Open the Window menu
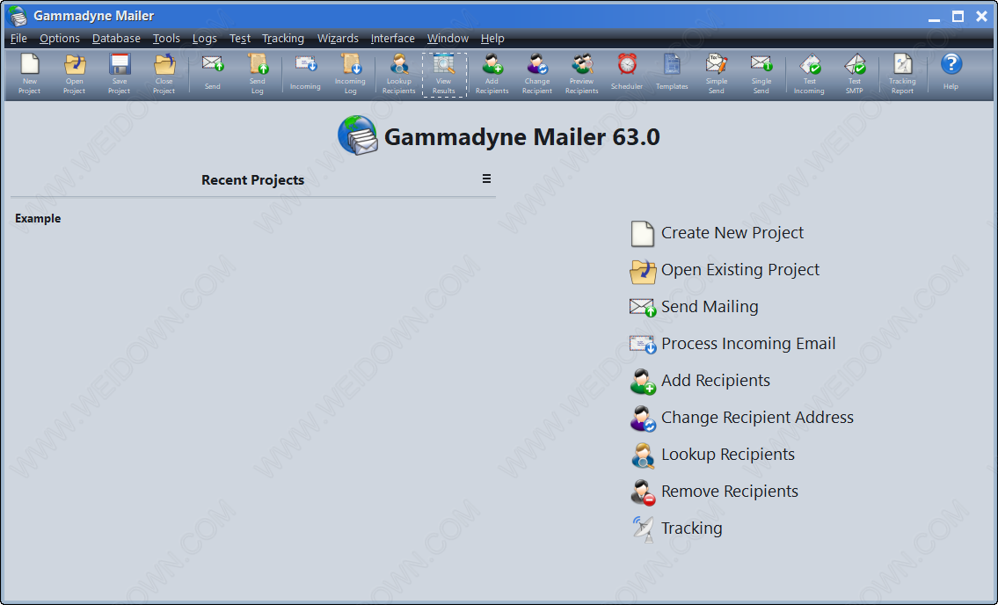The height and width of the screenshot is (605, 998). 448,38
